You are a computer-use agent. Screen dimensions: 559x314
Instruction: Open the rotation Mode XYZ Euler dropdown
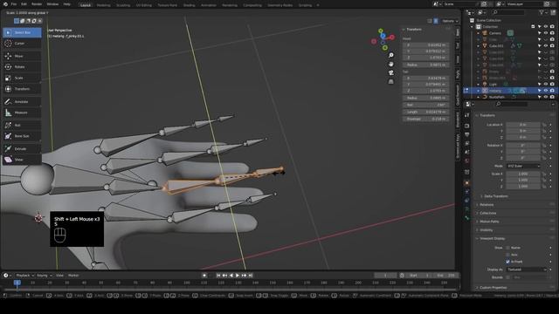click(523, 167)
